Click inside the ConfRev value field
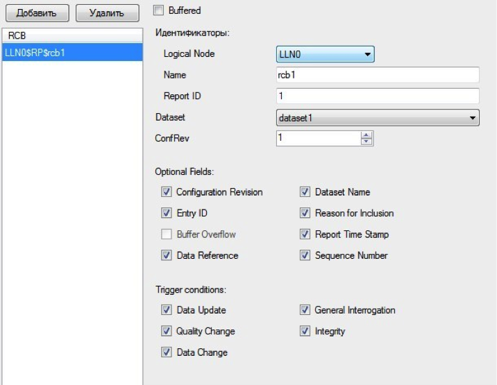Screen dimensions: 497x385 [x=318, y=138]
